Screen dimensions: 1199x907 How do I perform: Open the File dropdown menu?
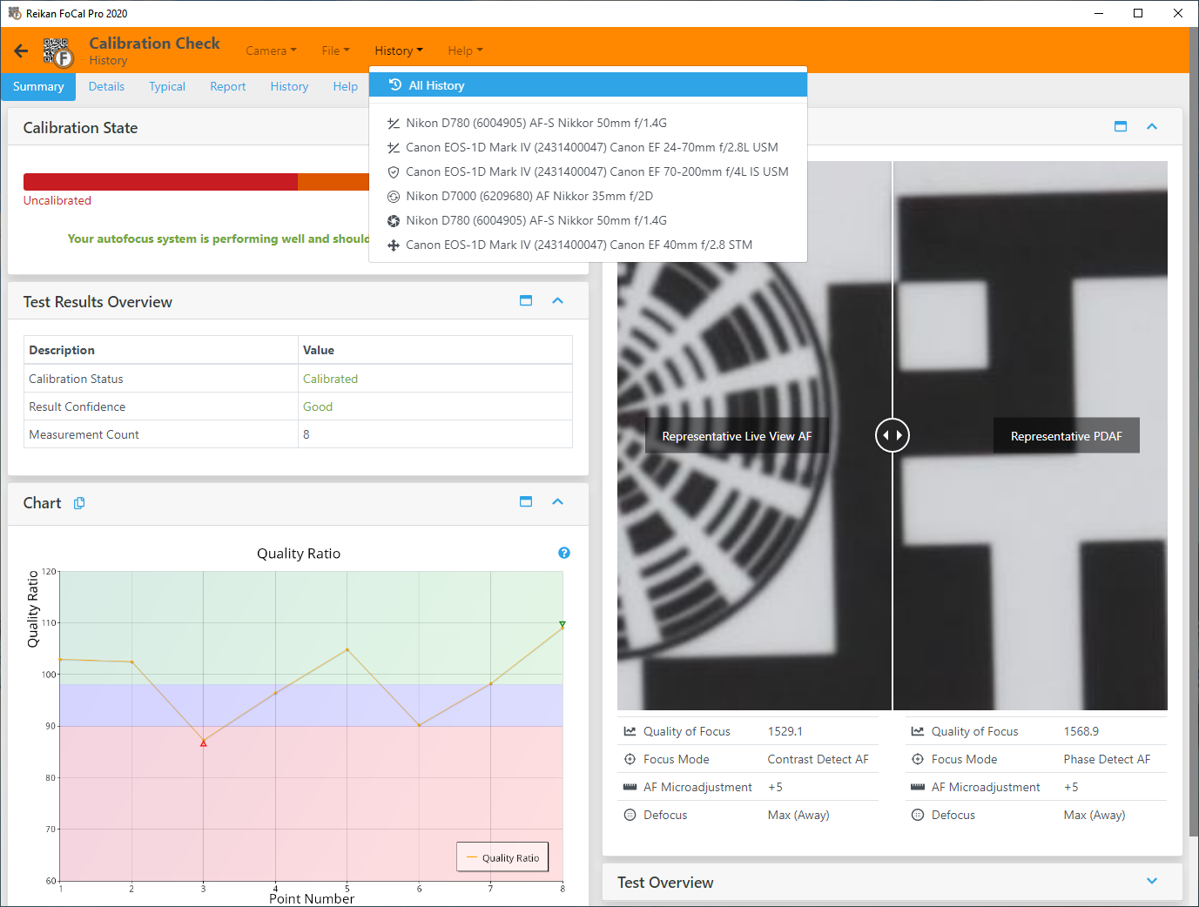point(335,50)
